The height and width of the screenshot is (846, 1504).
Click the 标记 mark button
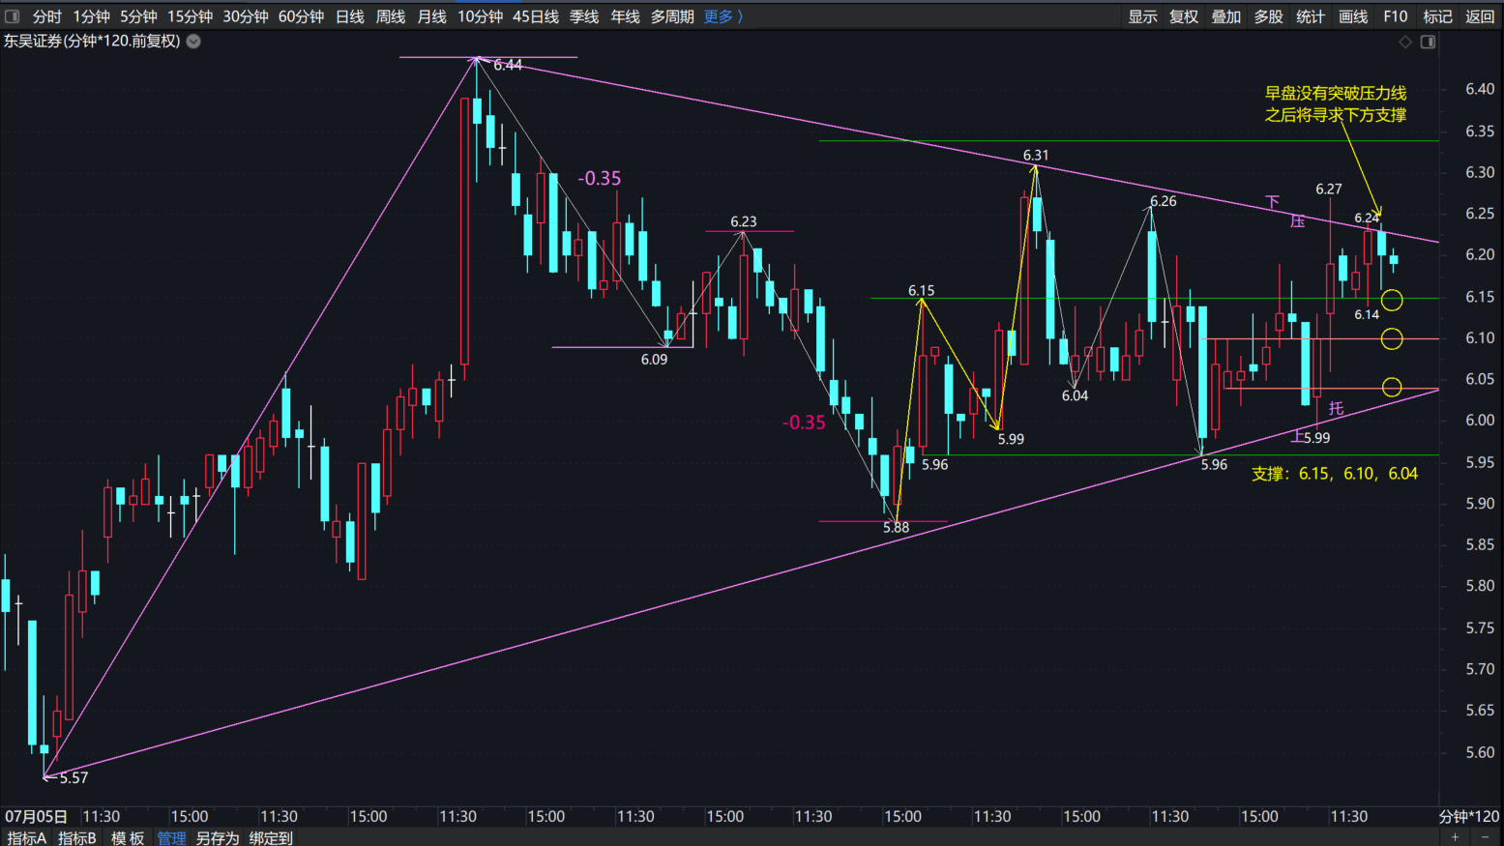click(1437, 16)
